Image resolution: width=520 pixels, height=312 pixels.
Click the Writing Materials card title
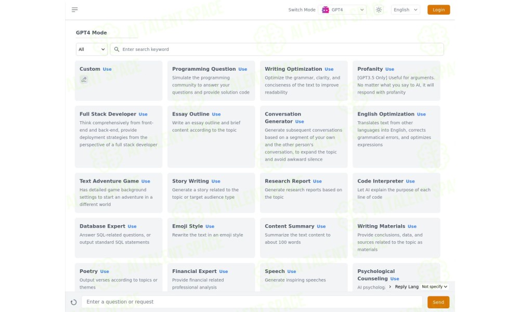(381, 226)
